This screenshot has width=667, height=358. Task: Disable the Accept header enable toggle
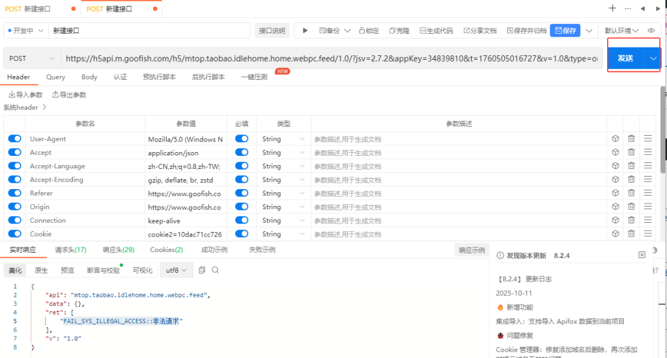click(x=14, y=152)
